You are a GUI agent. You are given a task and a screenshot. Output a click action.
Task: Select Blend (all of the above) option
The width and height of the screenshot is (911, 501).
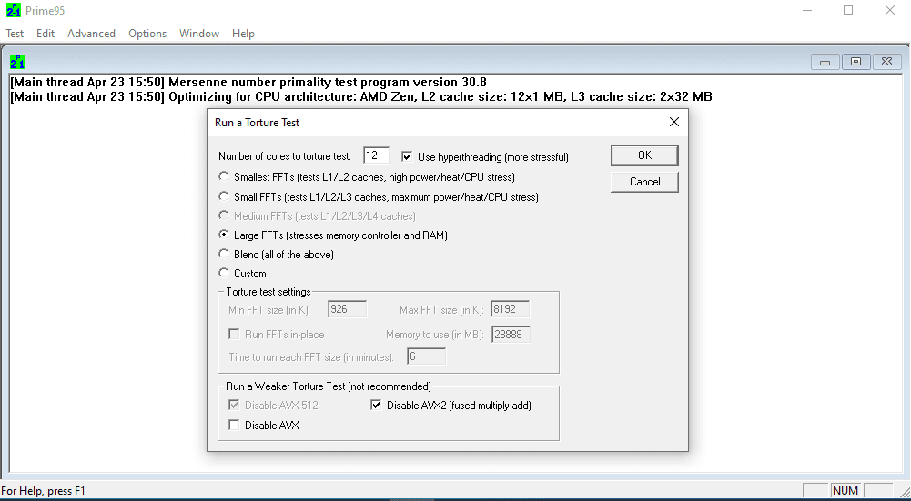coord(223,254)
